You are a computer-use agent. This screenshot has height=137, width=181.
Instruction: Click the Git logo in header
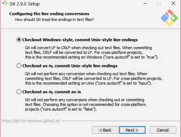point(169,18)
